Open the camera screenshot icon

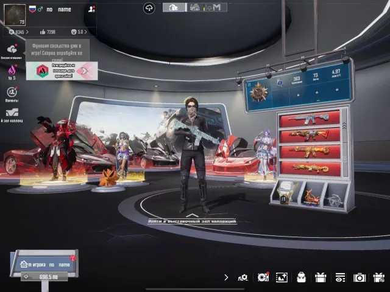[x=360, y=277]
